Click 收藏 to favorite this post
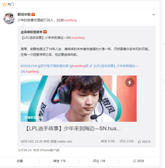 [x=20, y=161]
